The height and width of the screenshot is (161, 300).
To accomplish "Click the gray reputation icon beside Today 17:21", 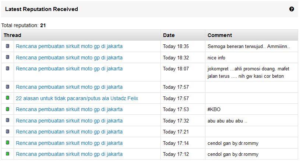I will (x=7, y=131).
